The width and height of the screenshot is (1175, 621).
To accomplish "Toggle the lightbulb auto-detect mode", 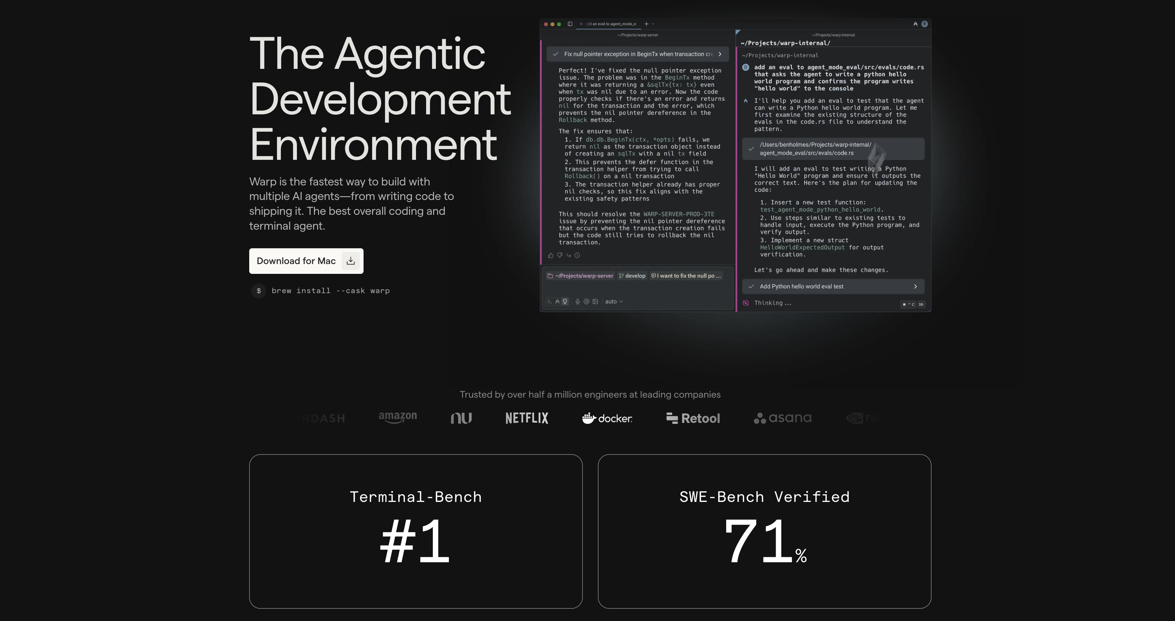I will pos(565,302).
